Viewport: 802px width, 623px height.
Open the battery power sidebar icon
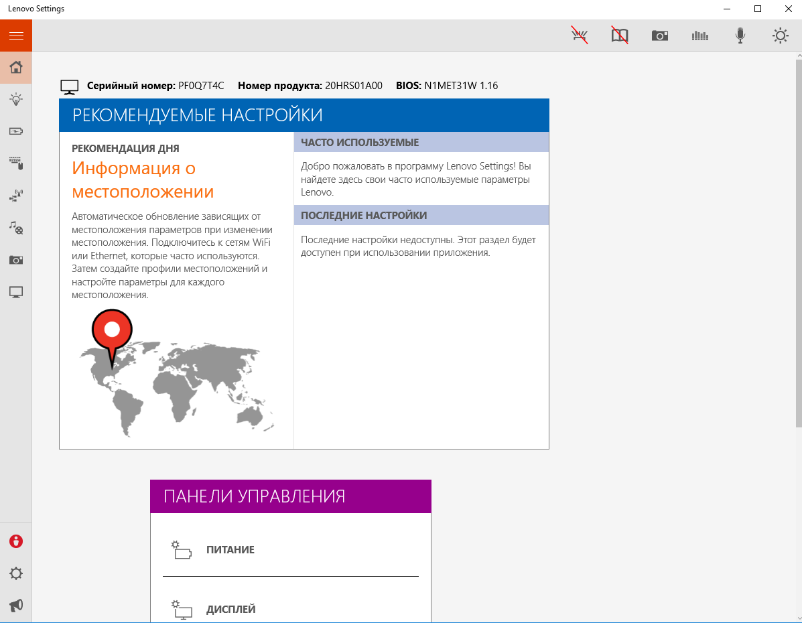click(16, 131)
